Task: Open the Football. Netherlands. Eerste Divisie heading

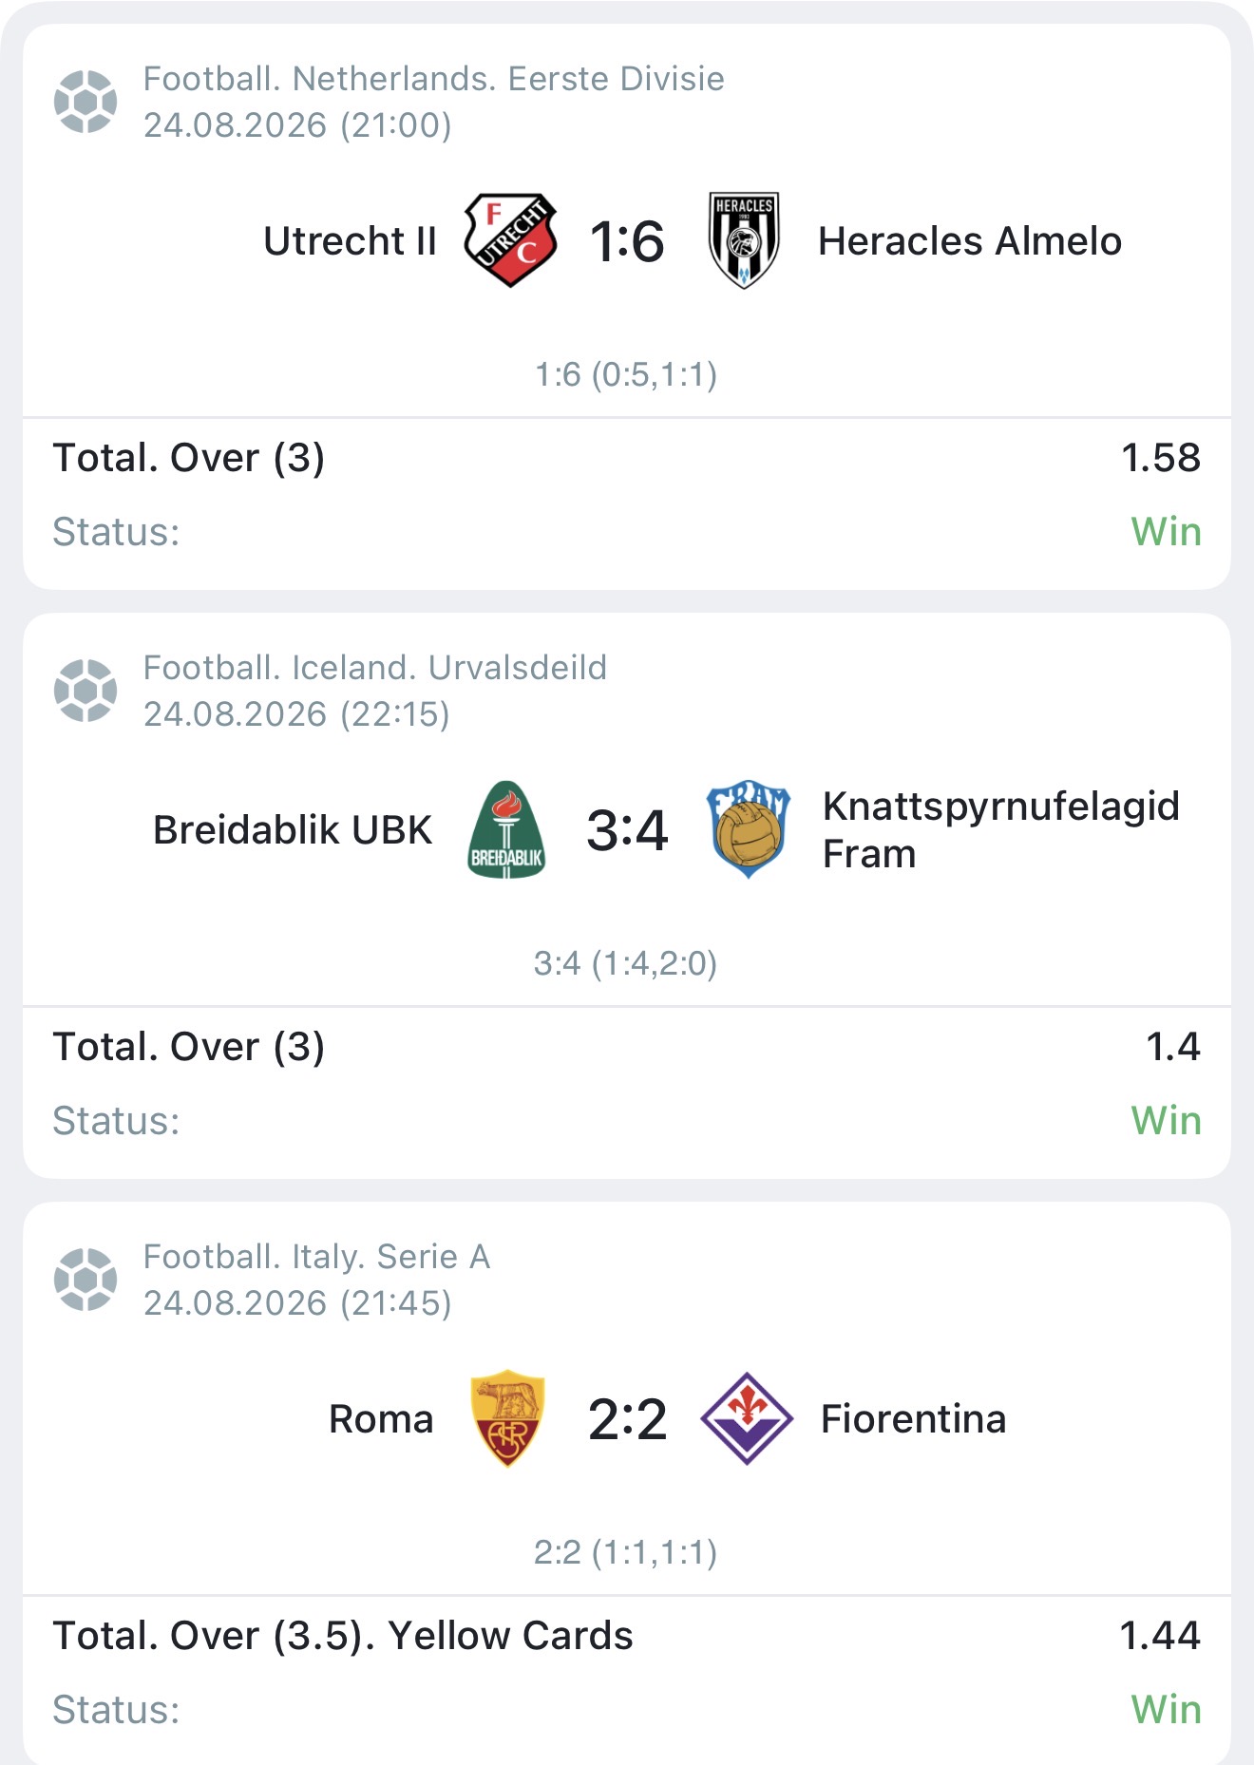Action: [x=433, y=79]
